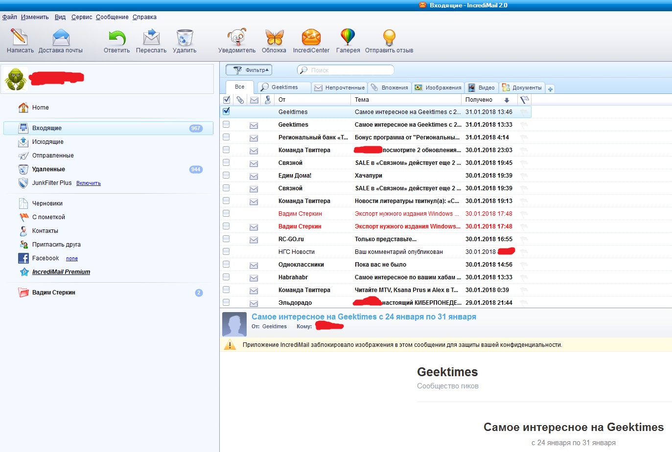Click the flag column header icon
Image resolution: width=672 pixels, height=452 pixels.
point(524,100)
